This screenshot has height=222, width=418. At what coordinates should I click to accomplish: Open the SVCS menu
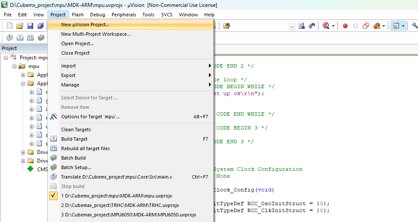tap(167, 15)
